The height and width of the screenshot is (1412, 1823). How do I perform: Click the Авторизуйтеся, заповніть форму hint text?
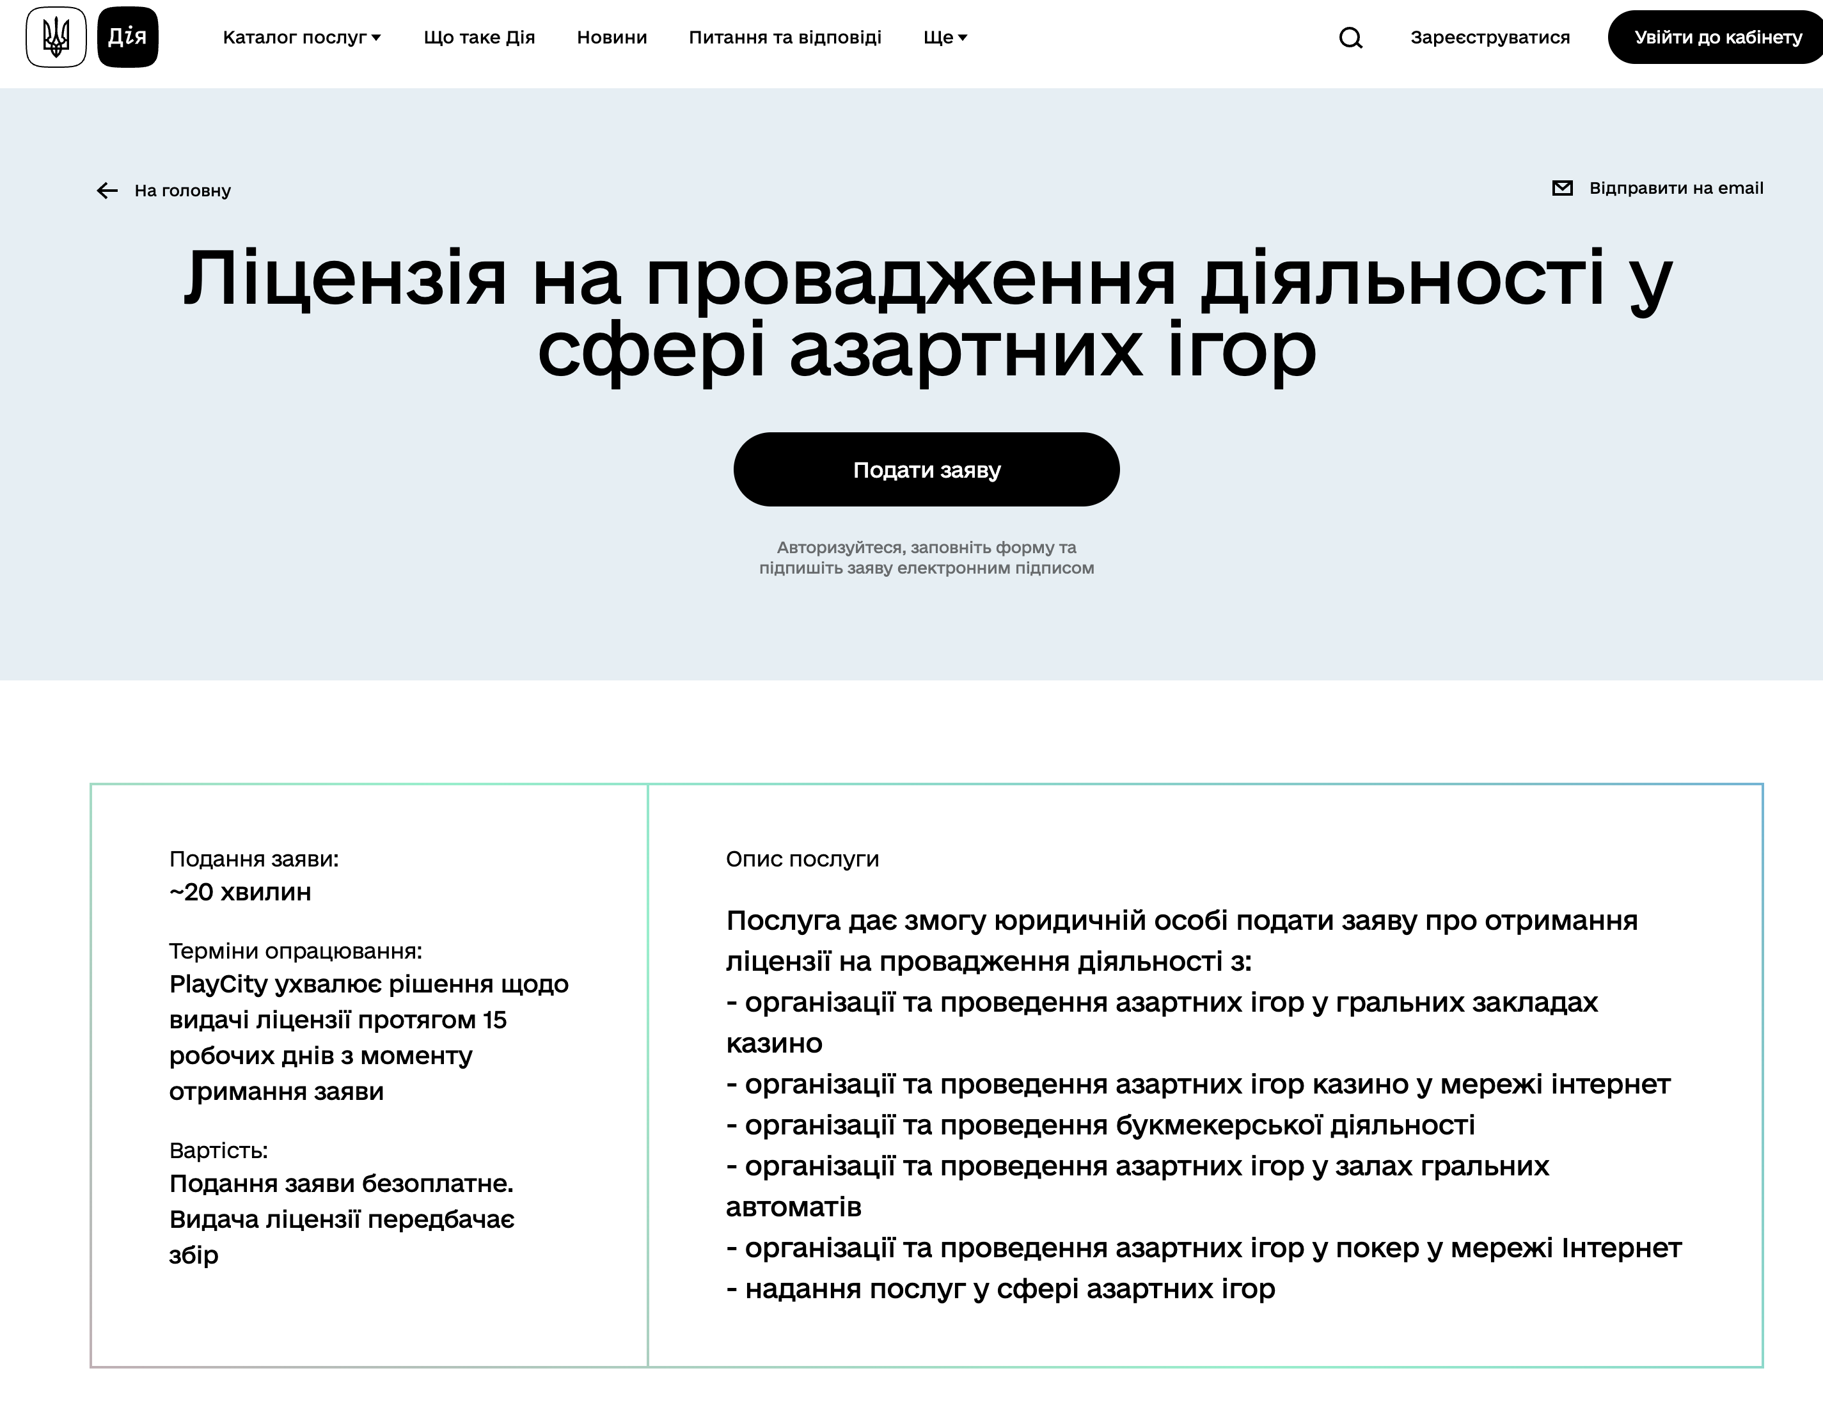point(926,558)
